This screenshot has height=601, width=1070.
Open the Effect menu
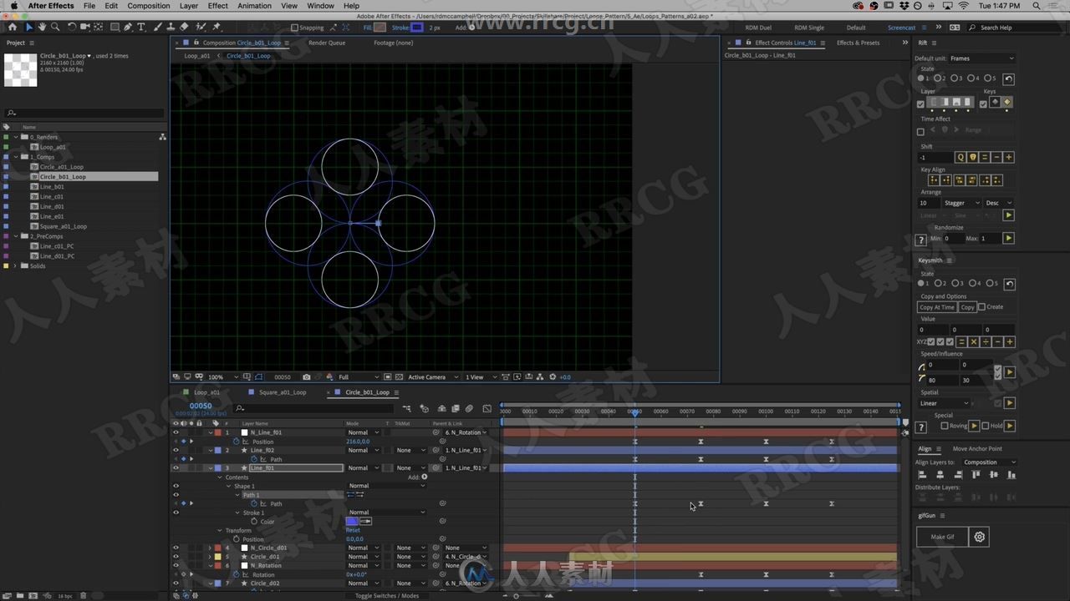(217, 6)
